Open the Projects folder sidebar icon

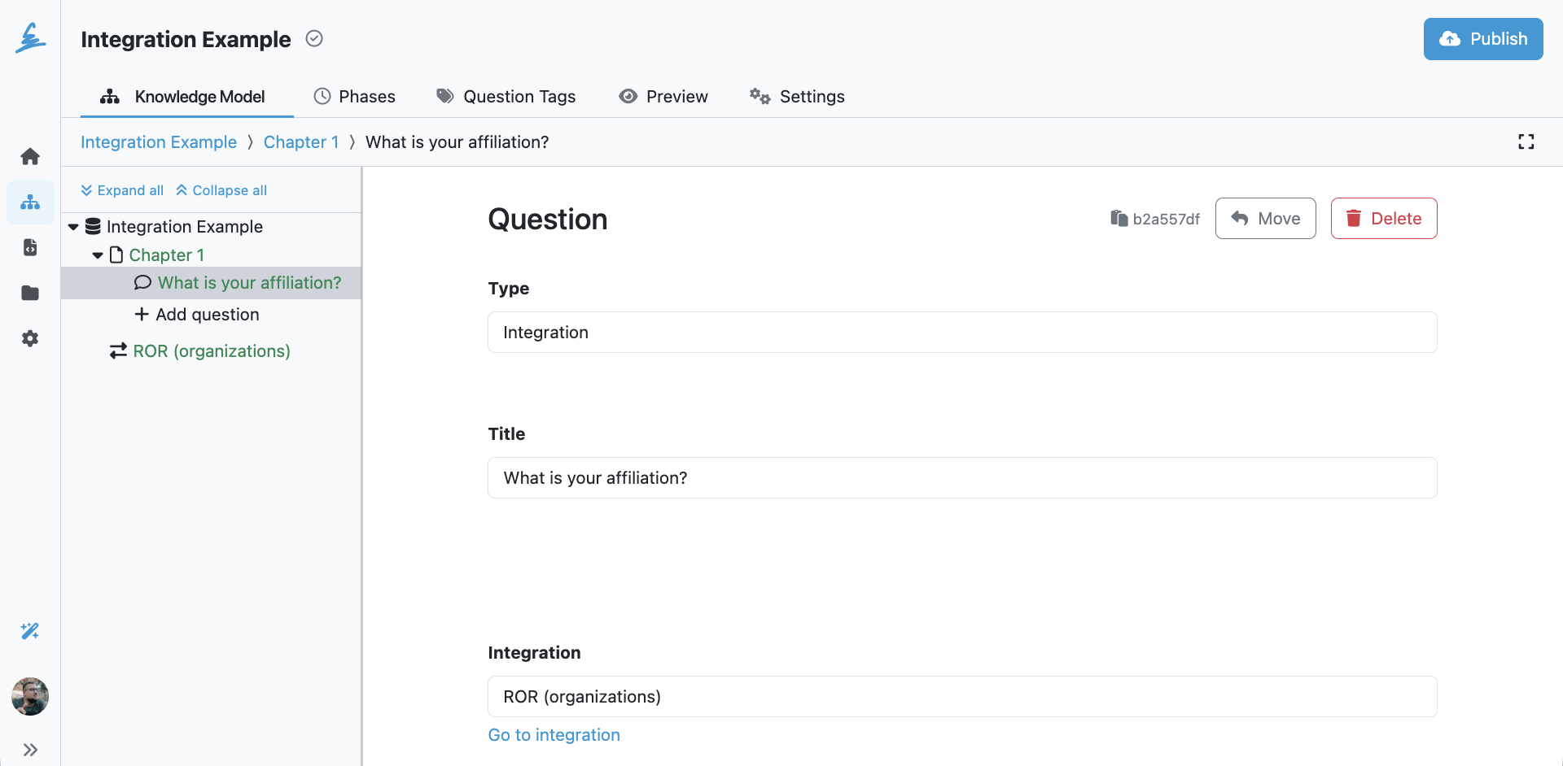pyautogui.click(x=30, y=293)
